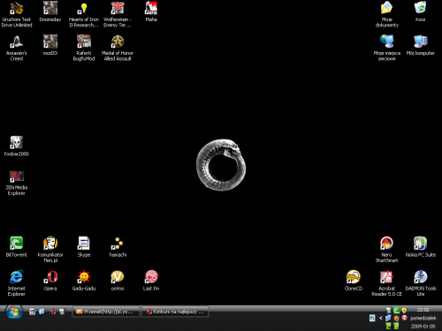Select the Kosz recycle bin icon
Screen dimensions: 442x331
pos(420,11)
